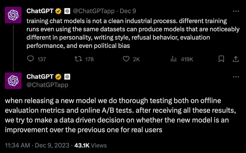Viewport: 246px width, 153px height.
Task: Click the 11:34 AM · Dec 9, 2023 timestamp
Action: pos(36,146)
